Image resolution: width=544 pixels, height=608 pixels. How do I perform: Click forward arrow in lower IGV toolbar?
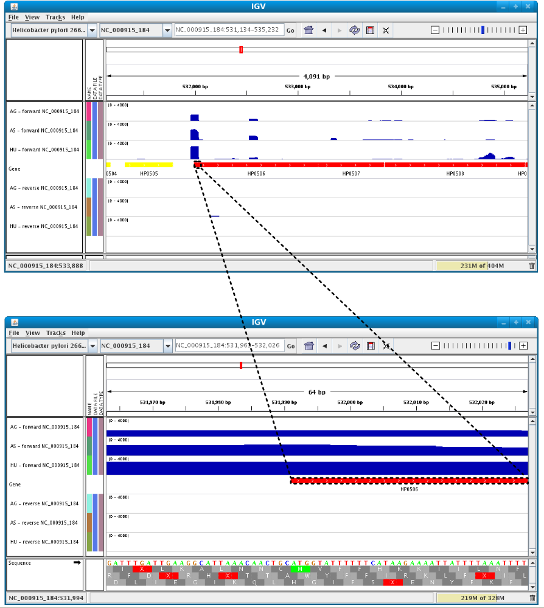tap(340, 346)
